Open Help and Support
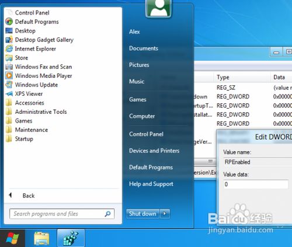292x247 pixels. tap(151, 184)
